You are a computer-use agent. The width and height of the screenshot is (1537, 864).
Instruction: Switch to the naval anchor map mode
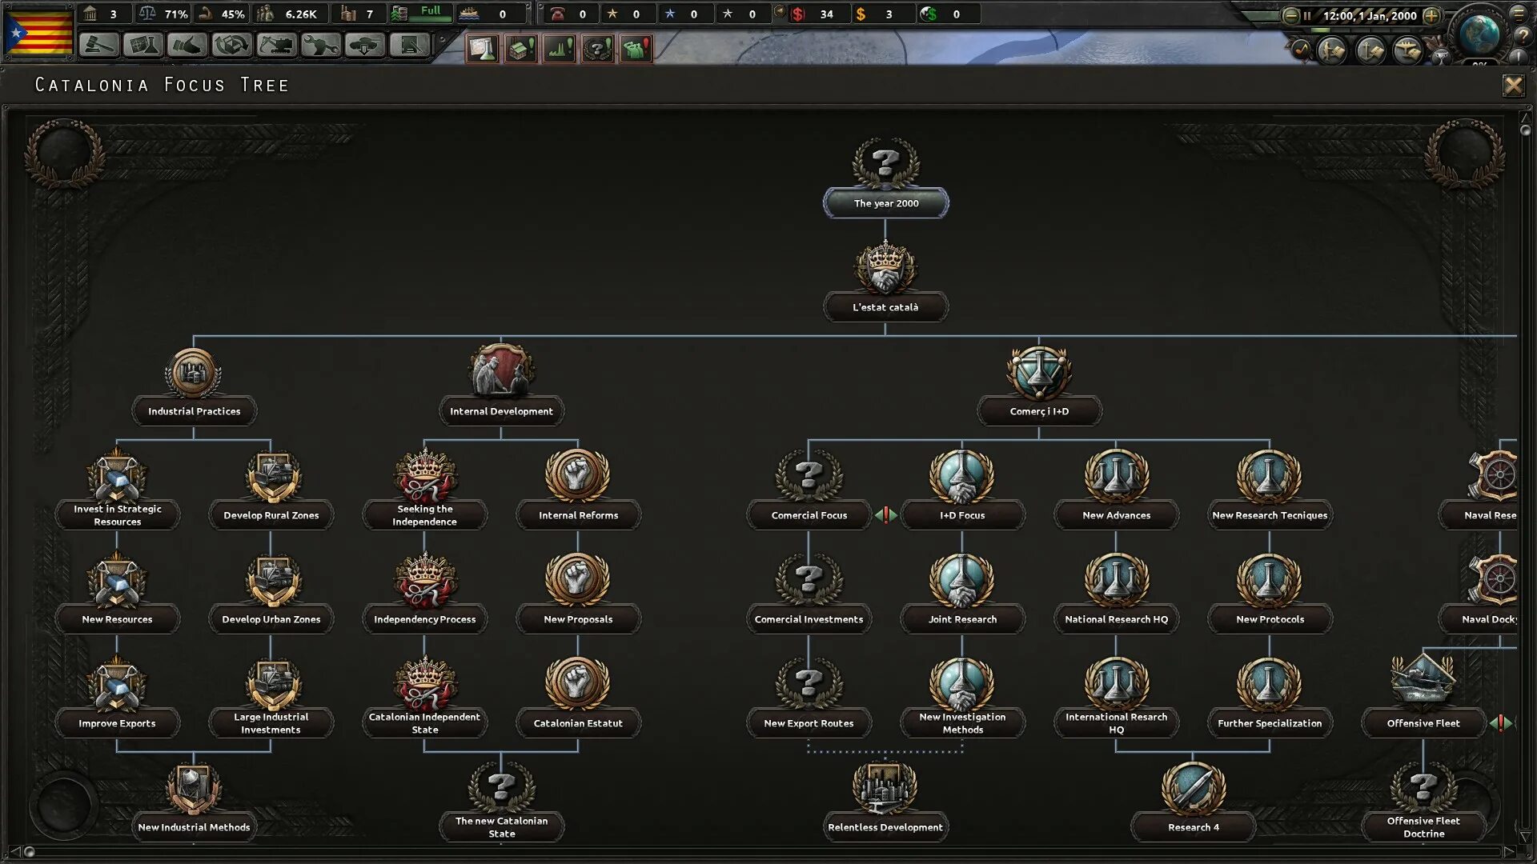pos(1370,51)
